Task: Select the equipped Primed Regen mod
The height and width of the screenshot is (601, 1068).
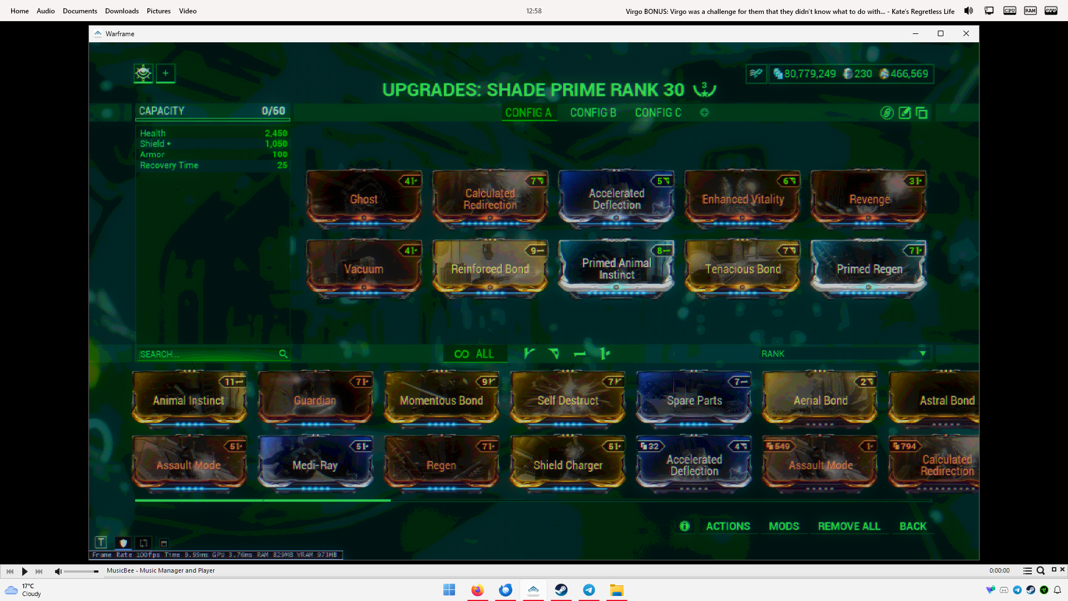Action: (869, 268)
